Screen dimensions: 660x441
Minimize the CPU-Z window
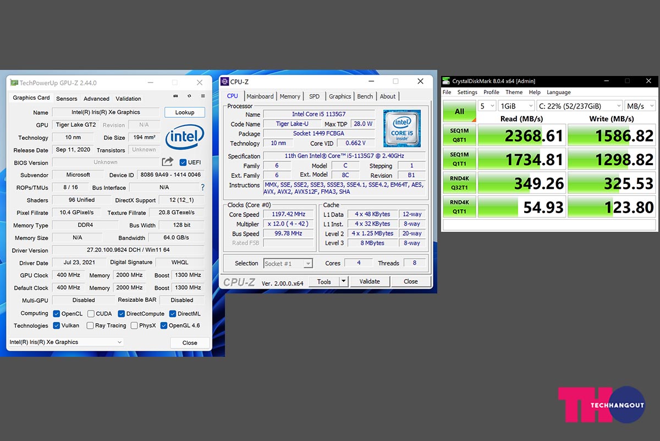370,81
